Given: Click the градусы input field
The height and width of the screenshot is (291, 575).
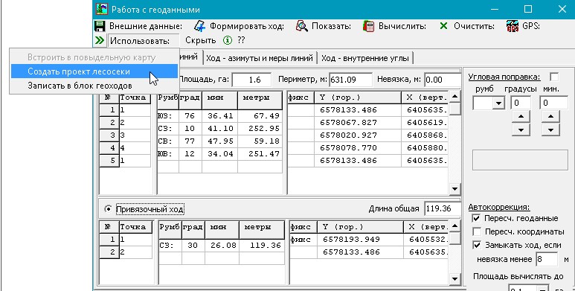Looking at the screenshot, I should click(521, 103).
